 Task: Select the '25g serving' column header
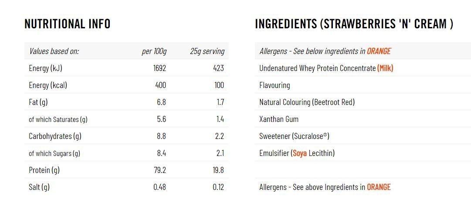[x=207, y=51]
